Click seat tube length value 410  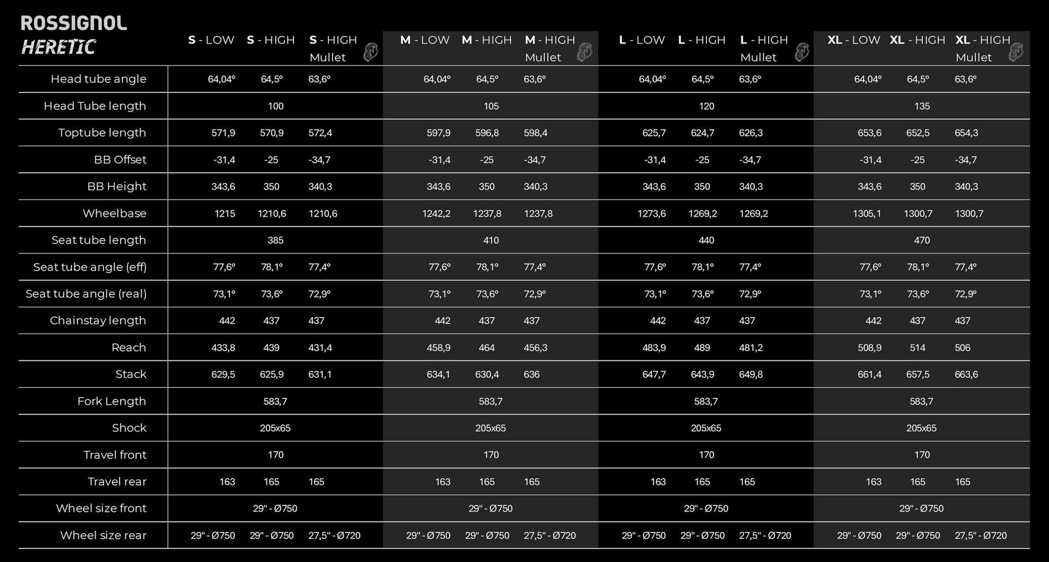click(x=491, y=240)
